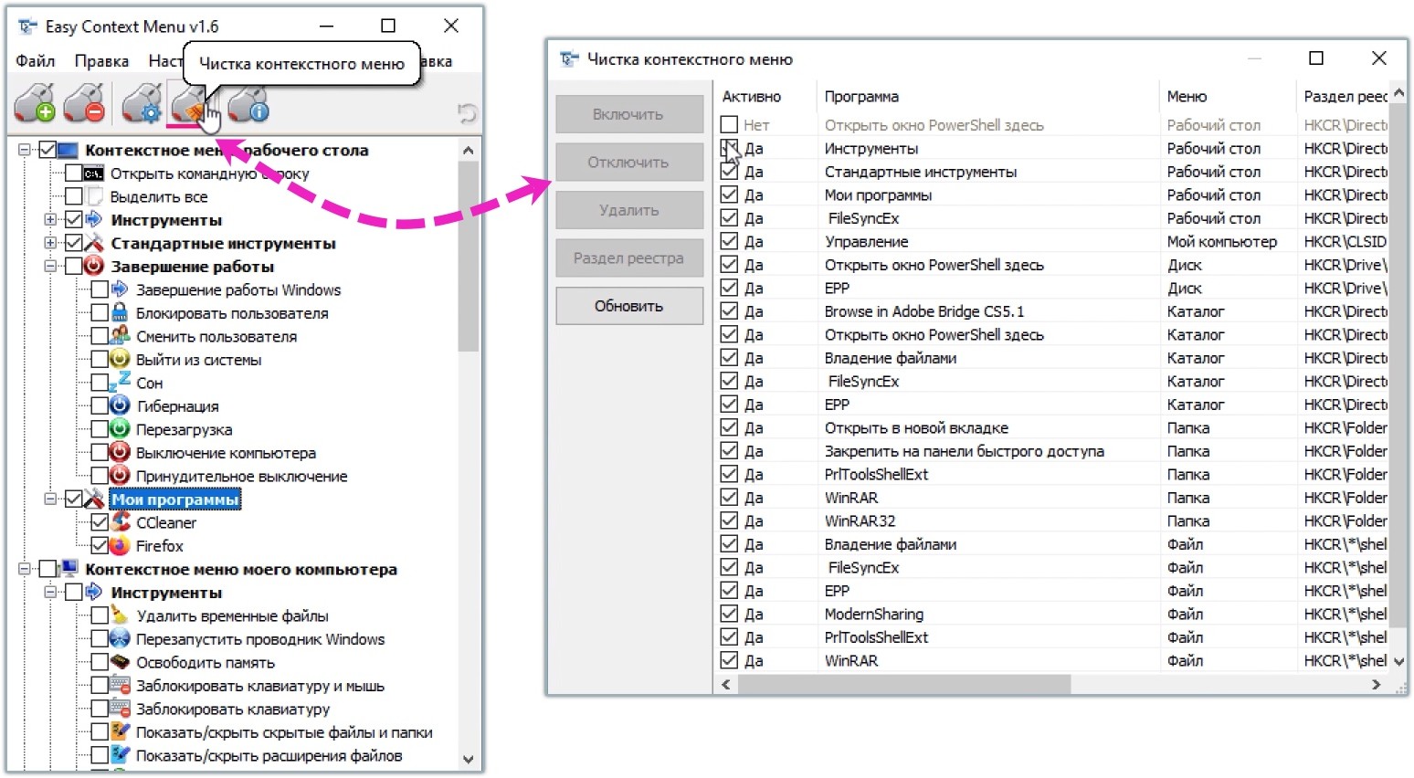
Task: Open the Файл menu
Action: 35,61
